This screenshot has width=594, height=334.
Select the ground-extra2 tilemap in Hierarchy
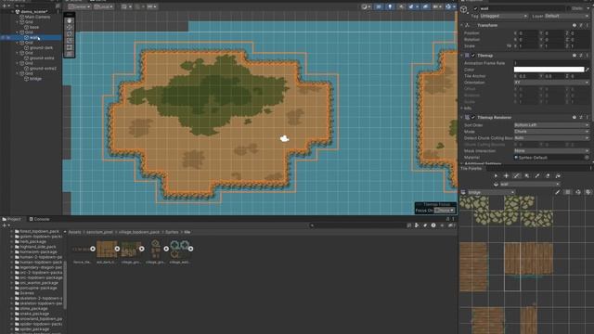point(43,69)
